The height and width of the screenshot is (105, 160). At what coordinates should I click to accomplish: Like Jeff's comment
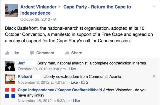72,69
